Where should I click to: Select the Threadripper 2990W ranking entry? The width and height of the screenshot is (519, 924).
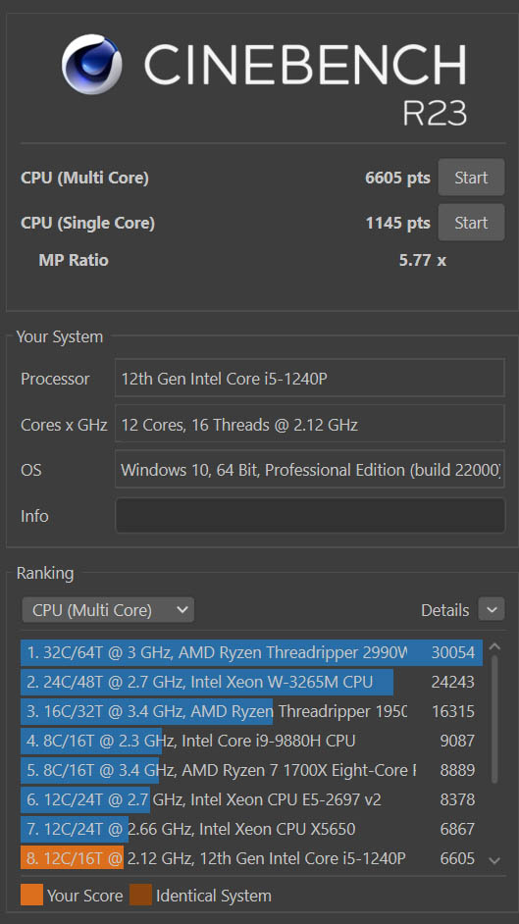coord(251,652)
